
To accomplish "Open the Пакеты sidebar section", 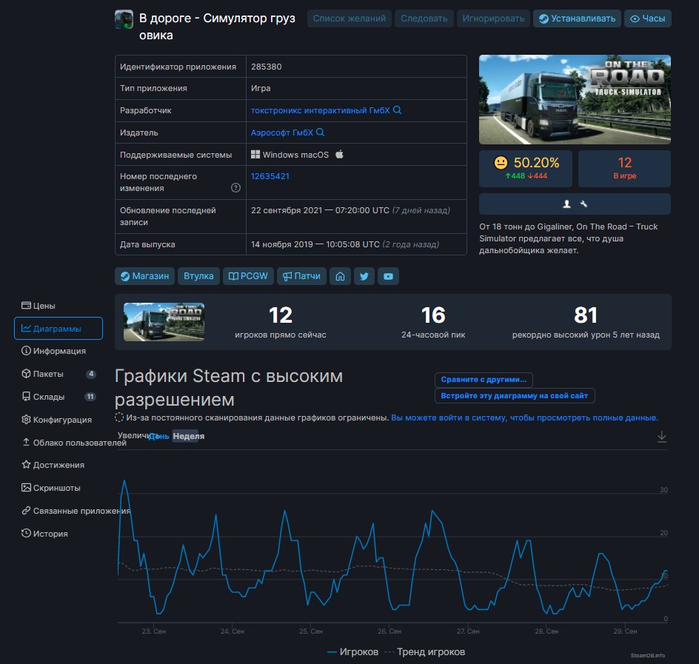I will (58, 374).
